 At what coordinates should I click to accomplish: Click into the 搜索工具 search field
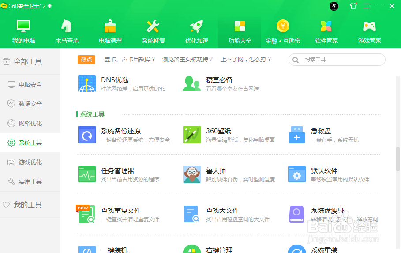pos(337,60)
